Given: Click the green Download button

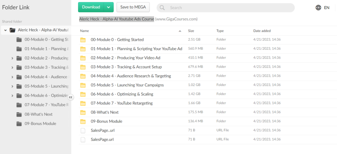Looking at the screenshot, I should 91,7.
